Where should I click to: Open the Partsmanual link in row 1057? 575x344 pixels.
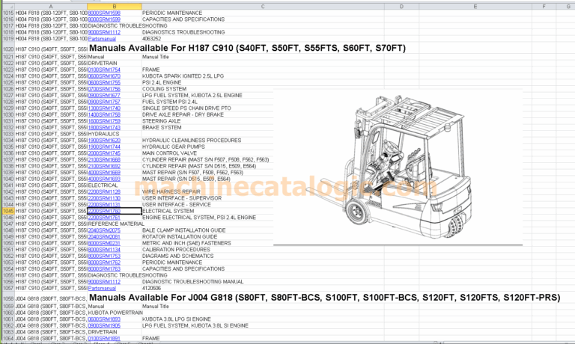102,288
